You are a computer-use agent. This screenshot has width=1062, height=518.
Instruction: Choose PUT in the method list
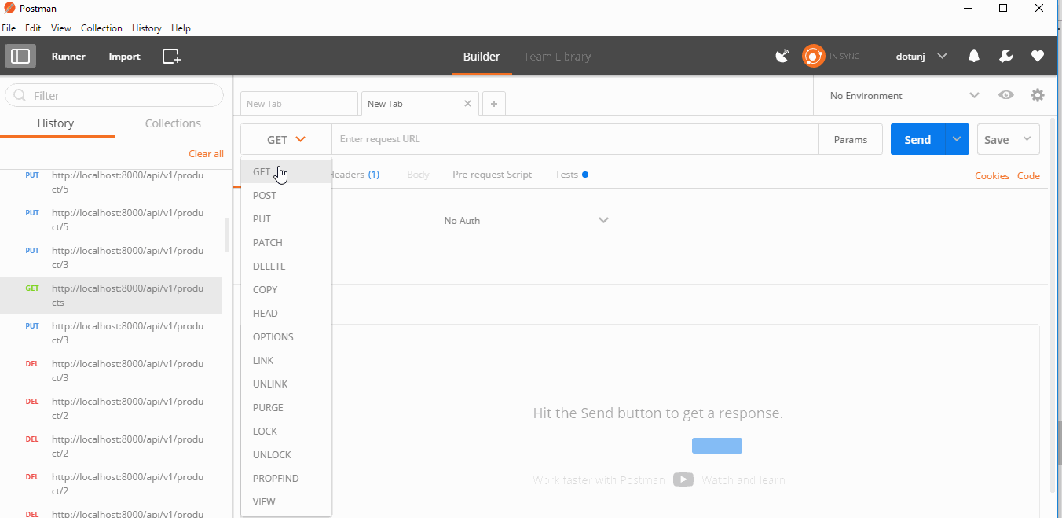286,219
